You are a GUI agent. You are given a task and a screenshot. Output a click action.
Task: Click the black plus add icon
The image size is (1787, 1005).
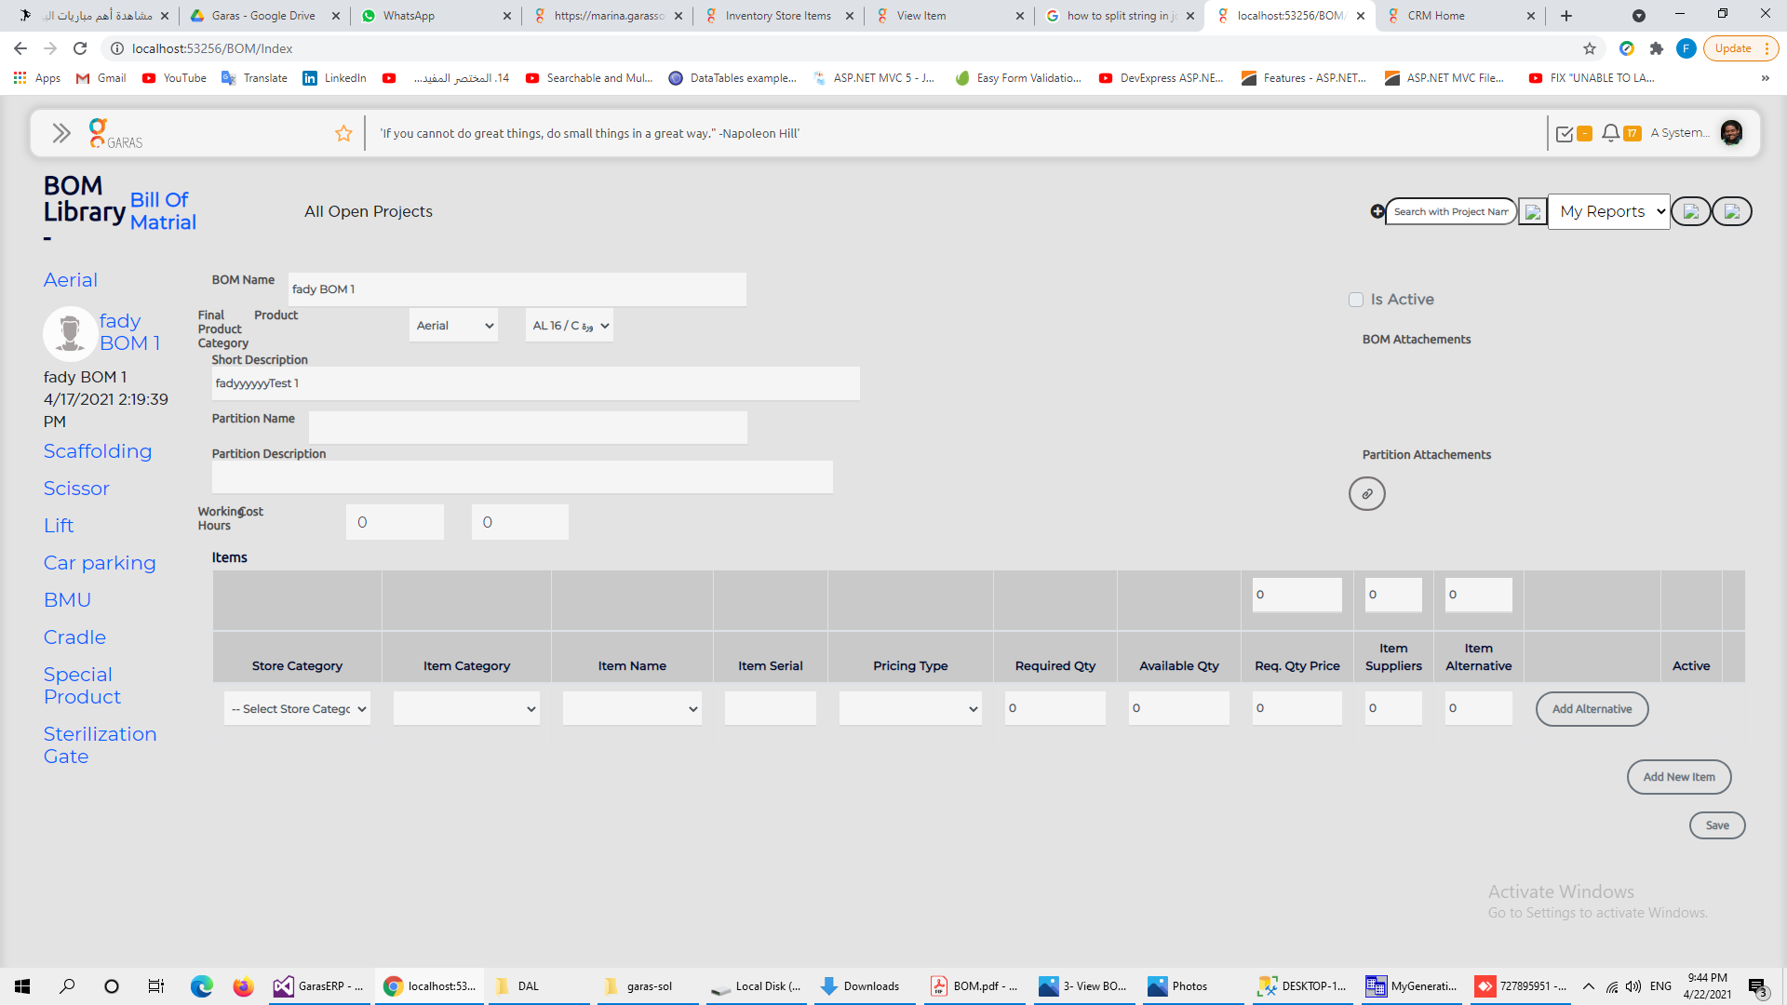pyautogui.click(x=1377, y=211)
